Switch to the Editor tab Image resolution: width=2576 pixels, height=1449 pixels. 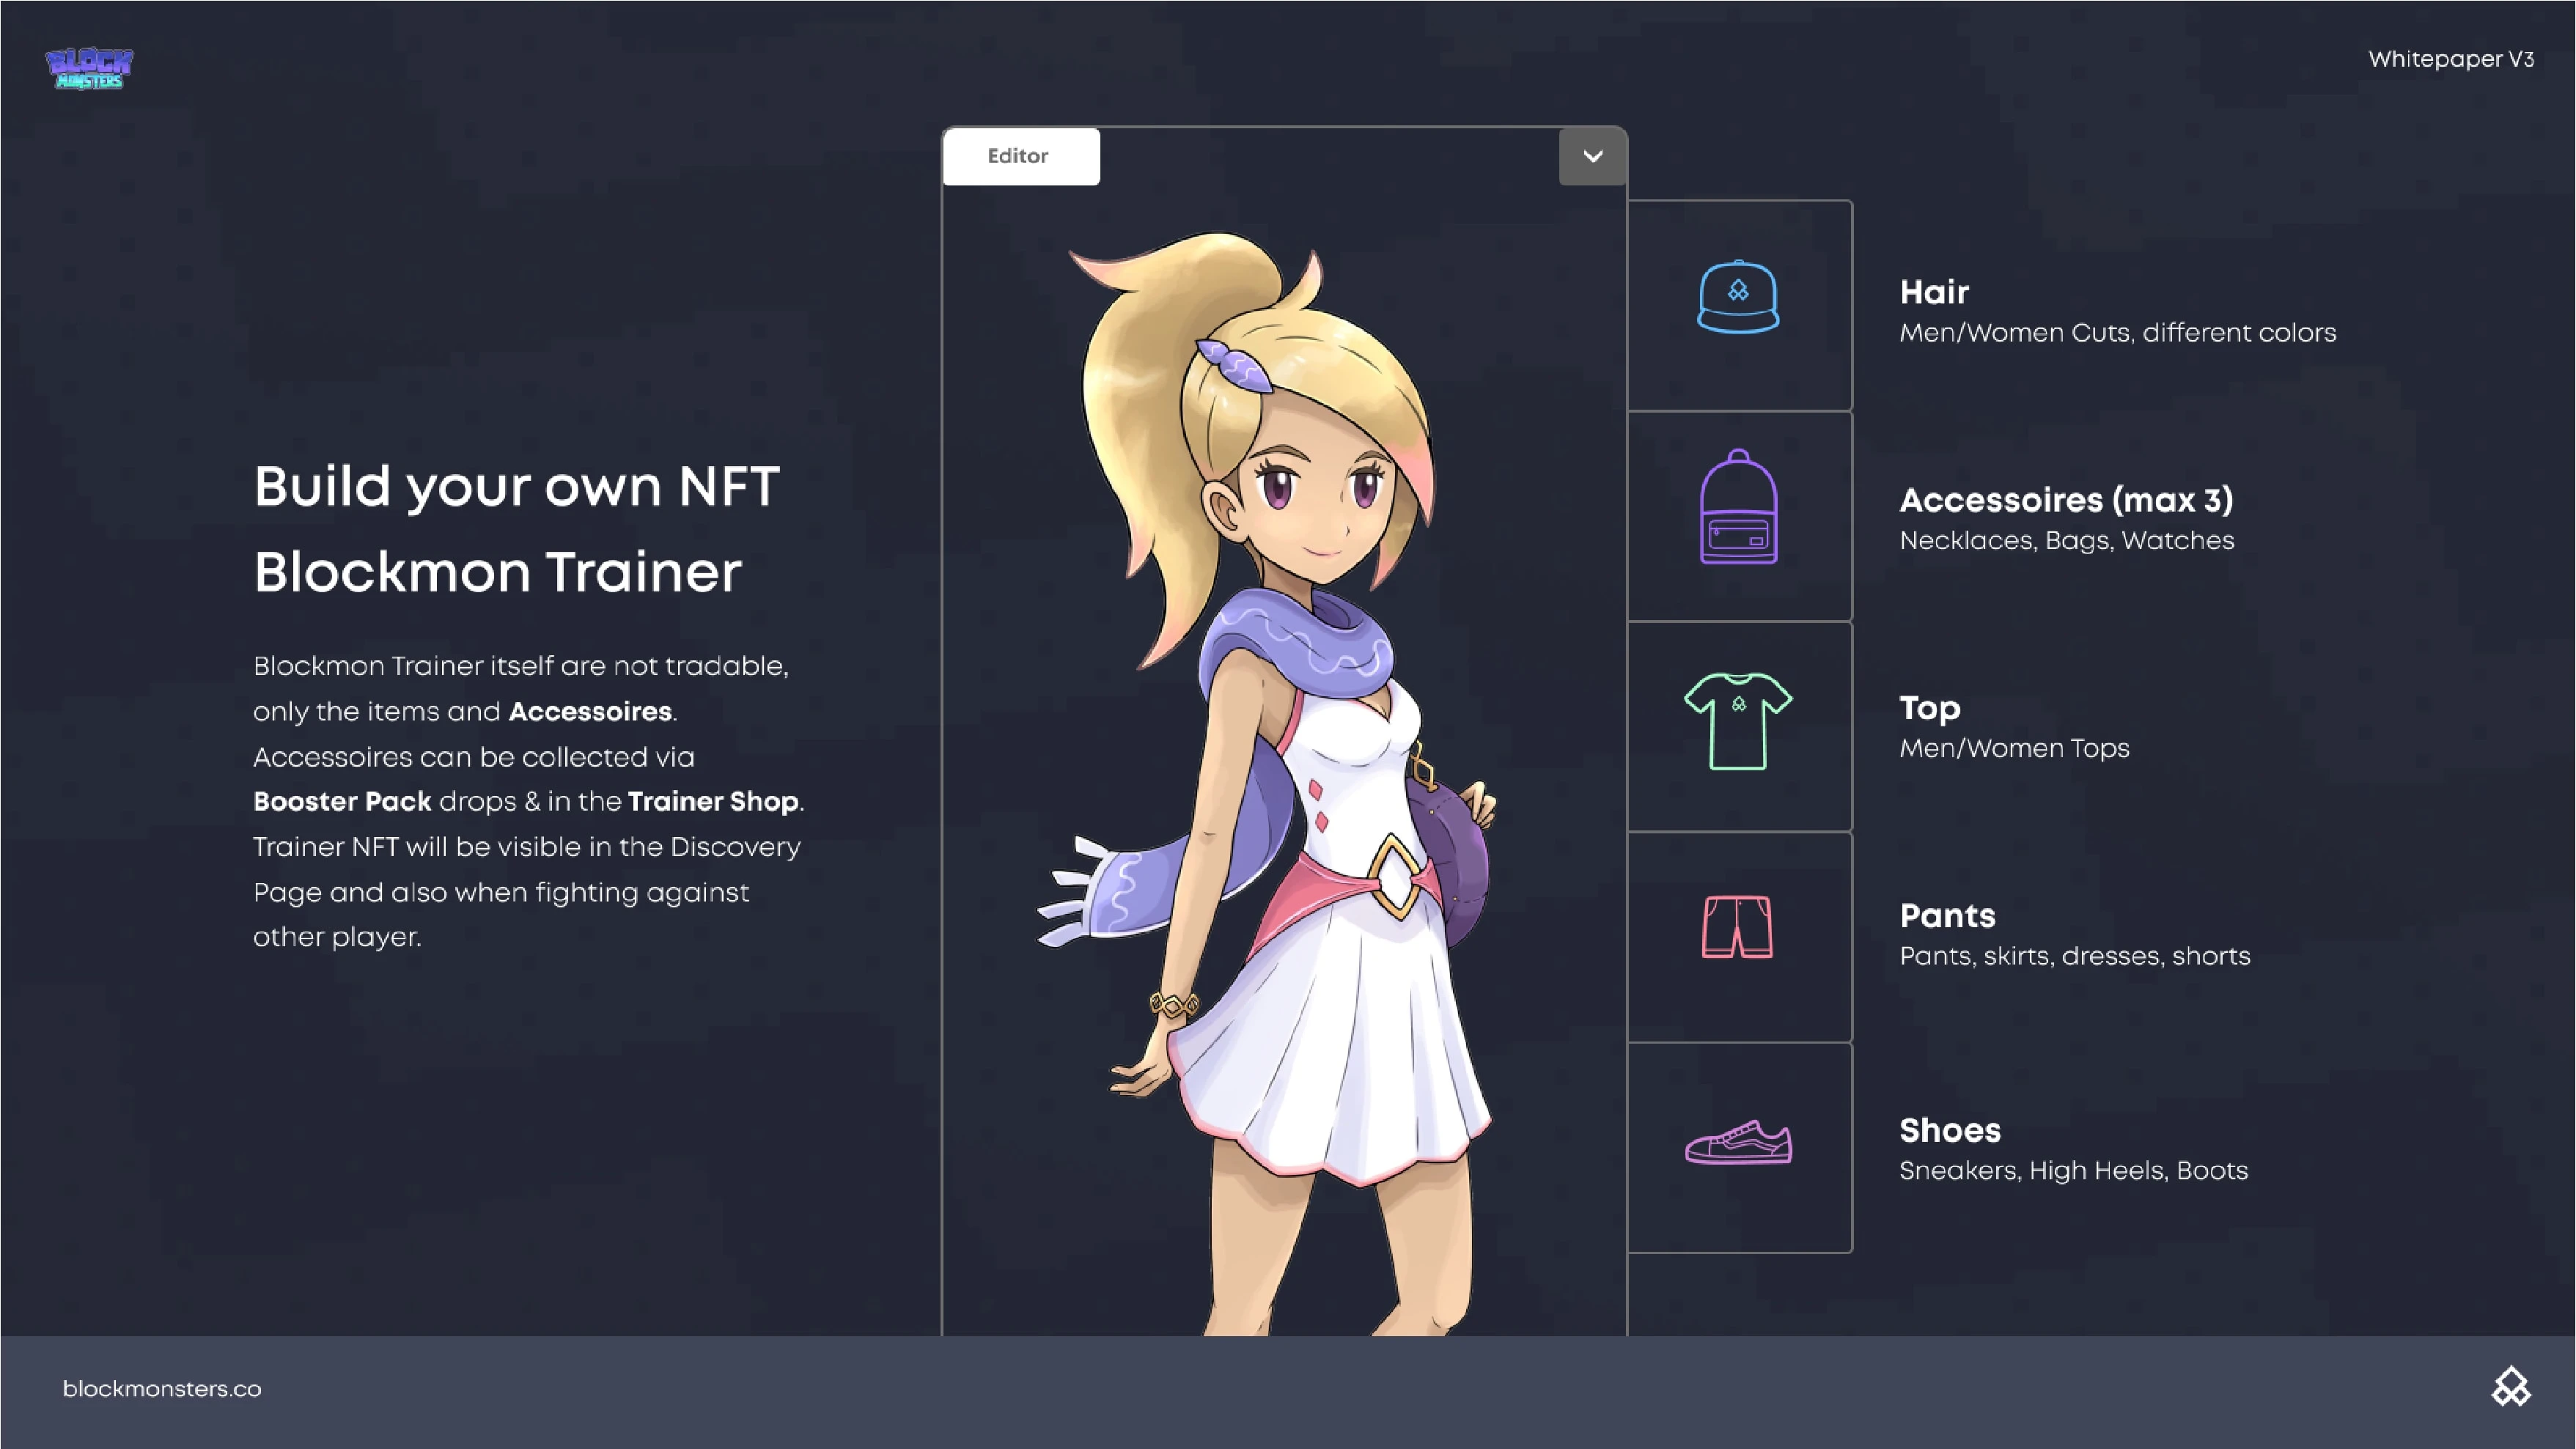click(1019, 156)
